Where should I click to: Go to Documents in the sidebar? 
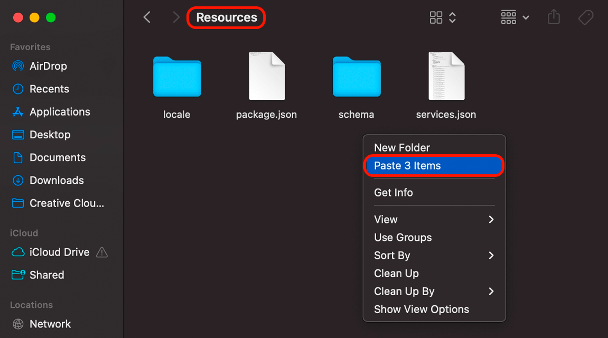click(49, 158)
